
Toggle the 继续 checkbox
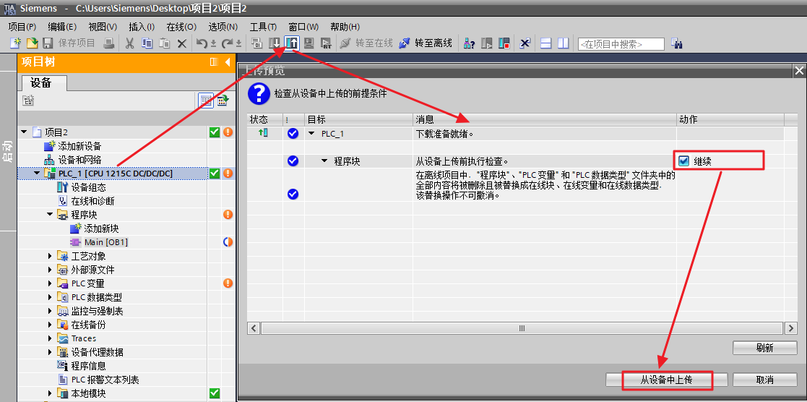[x=683, y=161]
